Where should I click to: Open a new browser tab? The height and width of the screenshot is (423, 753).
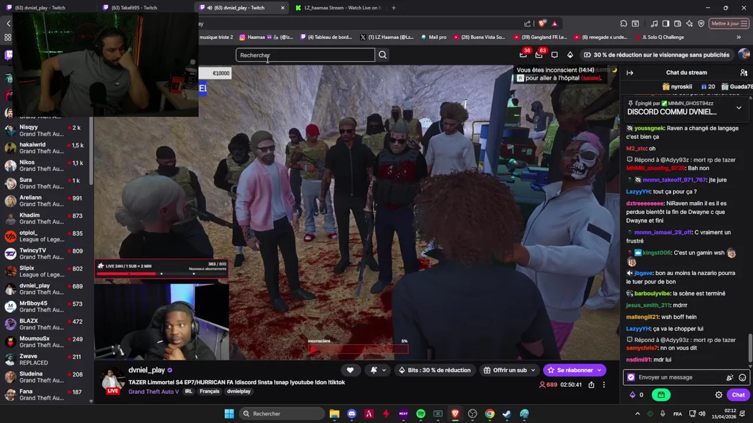point(394,8)
